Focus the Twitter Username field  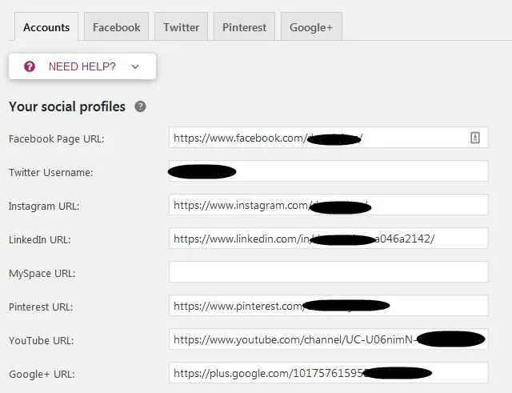click(329, 170)
